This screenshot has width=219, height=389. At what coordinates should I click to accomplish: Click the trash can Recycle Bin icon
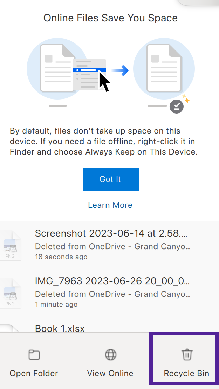[187, 354]
